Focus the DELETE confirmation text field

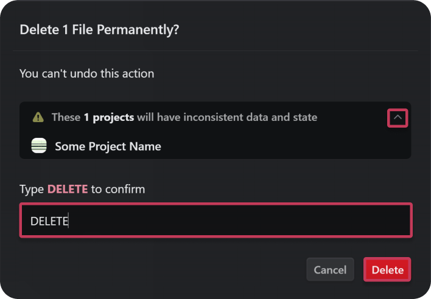click(215, 221)
